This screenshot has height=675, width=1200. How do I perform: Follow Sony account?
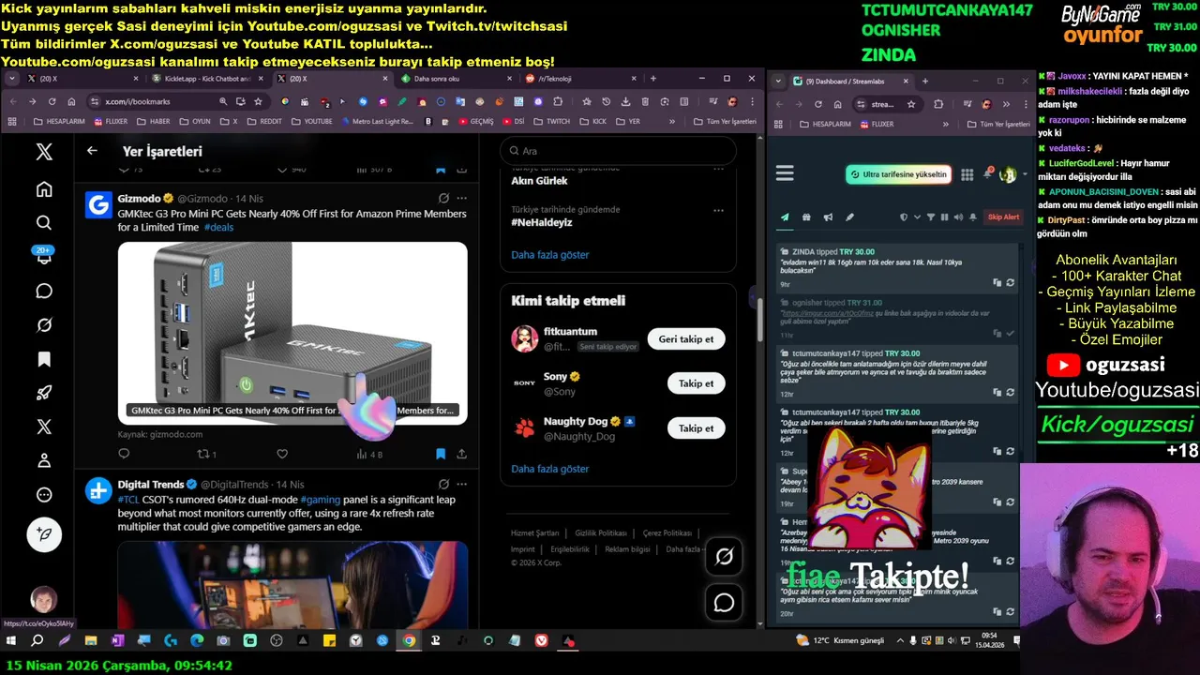[x=696, y=383]
